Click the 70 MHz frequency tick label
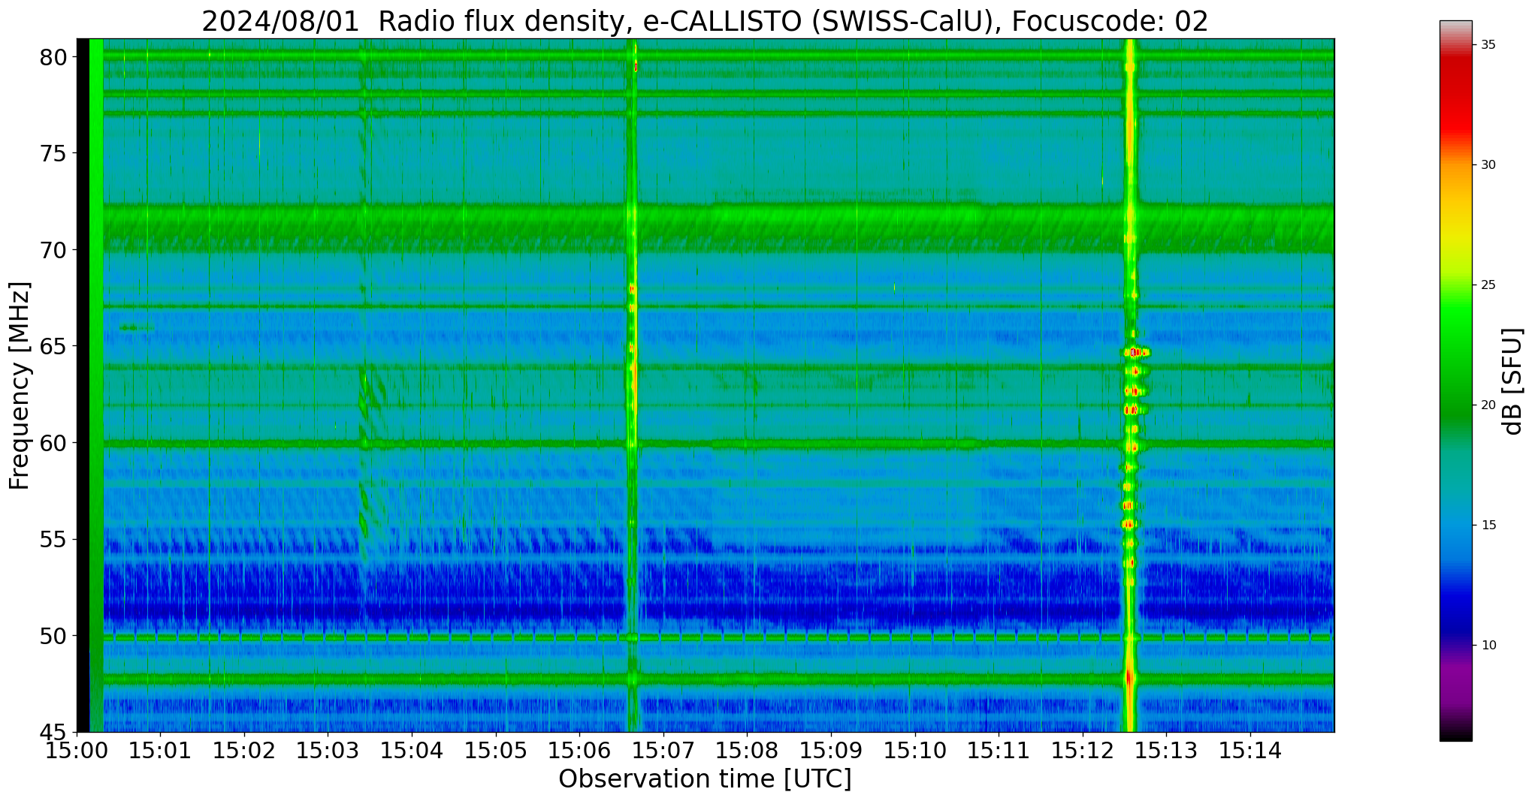Screen dimensions: 1535x801 pos(53,249)
